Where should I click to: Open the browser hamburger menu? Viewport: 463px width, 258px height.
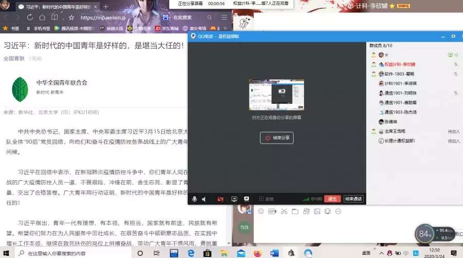point(224,17)
